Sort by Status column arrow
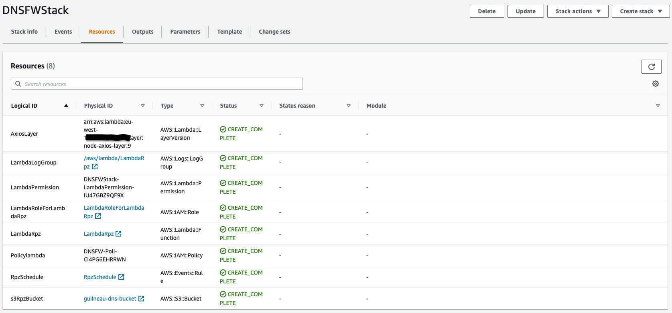 tap(262, 106)
